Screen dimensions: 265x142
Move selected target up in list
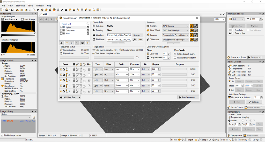pos(67,43)
